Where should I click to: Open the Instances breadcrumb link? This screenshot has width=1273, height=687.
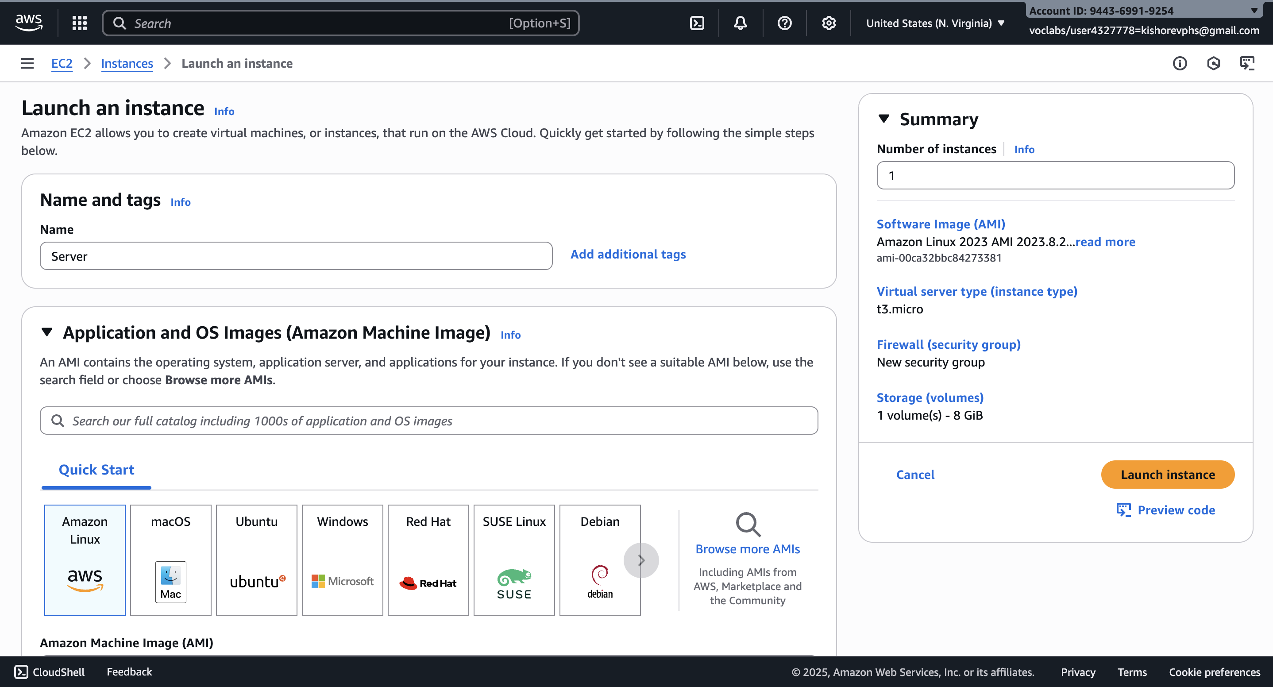[x=127, y=63]
